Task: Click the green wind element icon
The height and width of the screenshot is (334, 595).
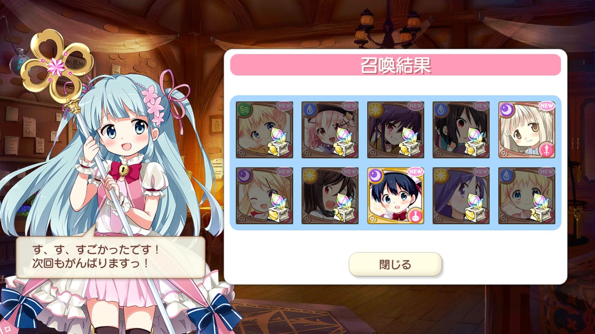Action: click(244, 109)
